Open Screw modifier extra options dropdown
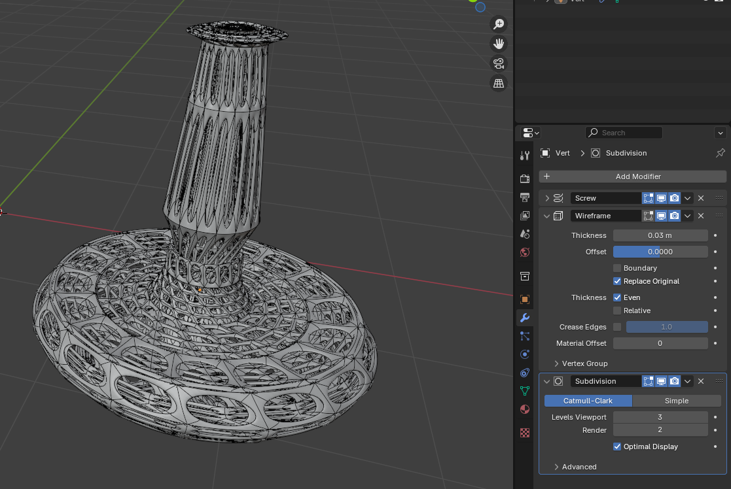 pos(687,198)
